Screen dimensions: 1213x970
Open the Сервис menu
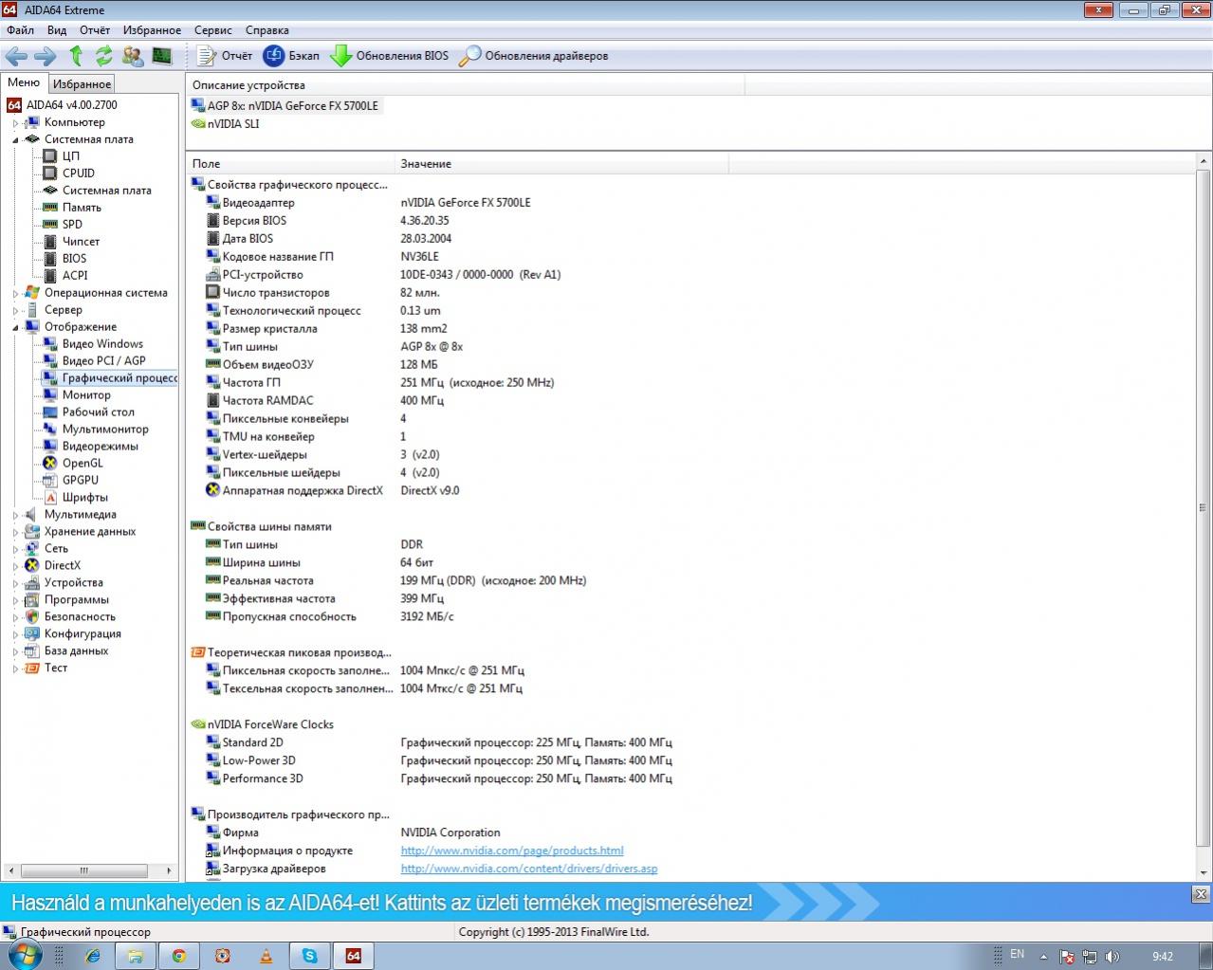click(x=213, y=30)
